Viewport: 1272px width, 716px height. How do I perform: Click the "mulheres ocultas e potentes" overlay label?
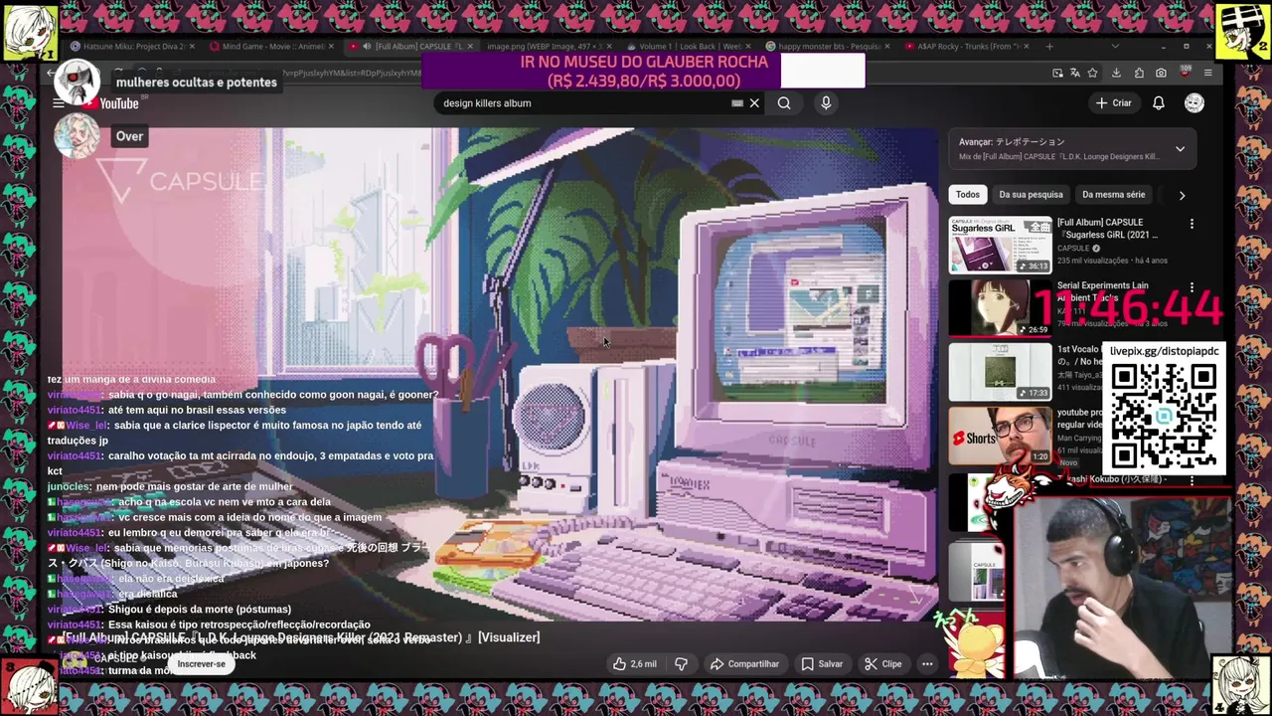[196, 83]
